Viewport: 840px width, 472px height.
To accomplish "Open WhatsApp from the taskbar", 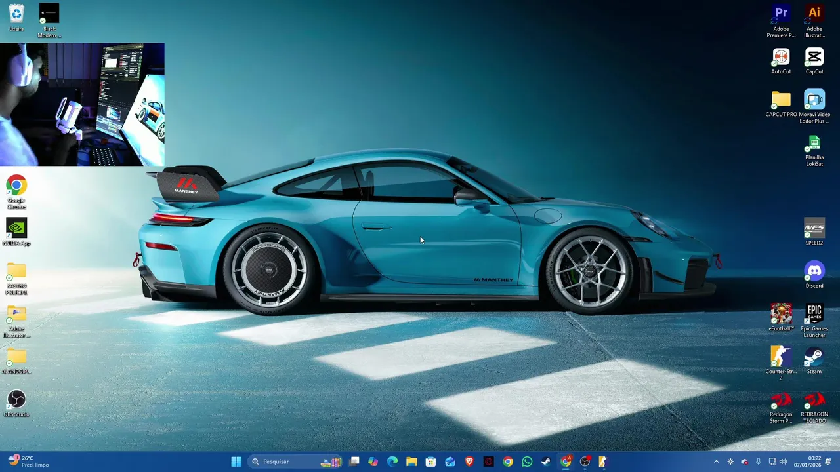I will [527, 462].
